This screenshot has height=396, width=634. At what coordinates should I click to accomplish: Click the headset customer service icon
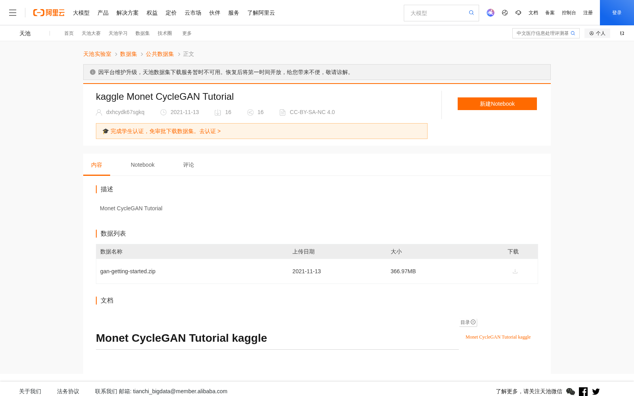click(518, 13)
